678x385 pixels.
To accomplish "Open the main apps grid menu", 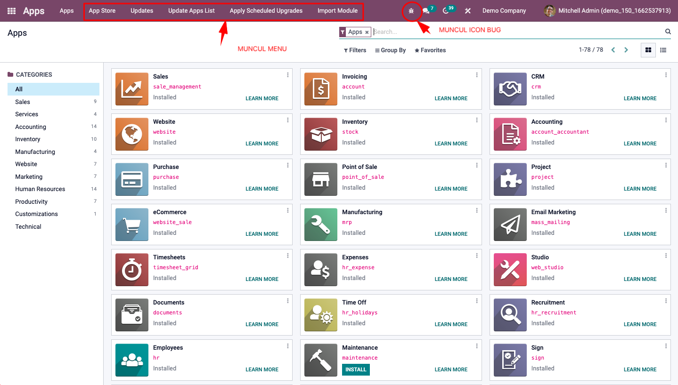I will pyautogui.click(x=11, y=10).
